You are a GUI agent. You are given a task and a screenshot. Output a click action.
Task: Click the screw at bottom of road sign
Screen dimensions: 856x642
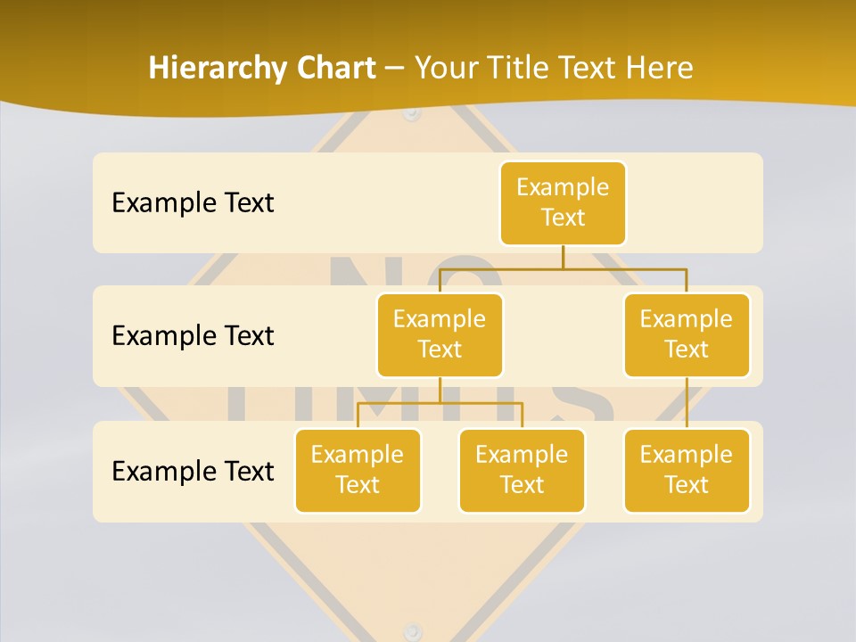tap(411, 629)
